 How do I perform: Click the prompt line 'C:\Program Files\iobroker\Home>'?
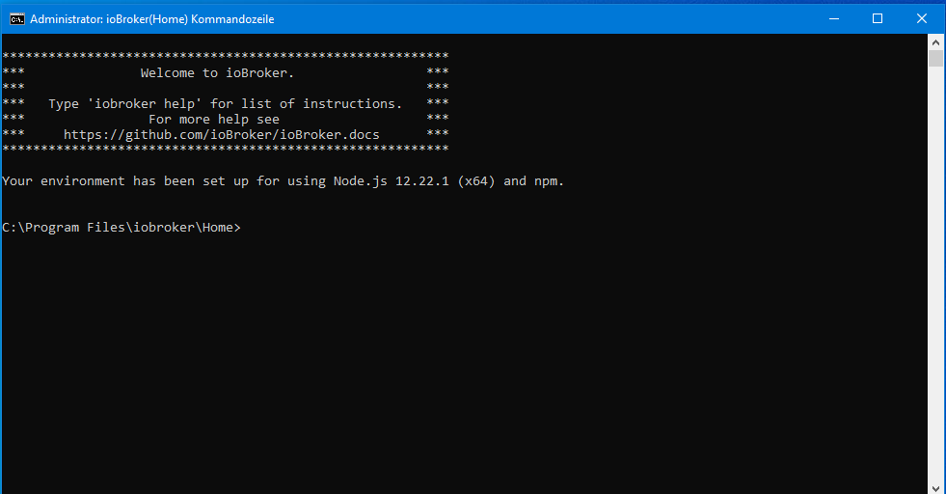click(122, 228)
